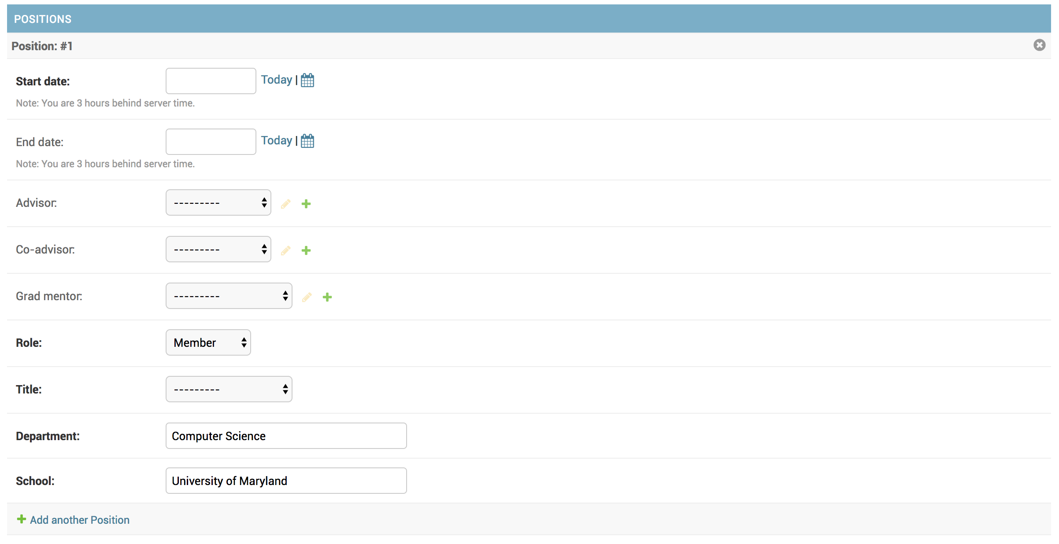Open calendar picker for End date
The height and width of the screenshot is (544, 1059).
(307, 141)
